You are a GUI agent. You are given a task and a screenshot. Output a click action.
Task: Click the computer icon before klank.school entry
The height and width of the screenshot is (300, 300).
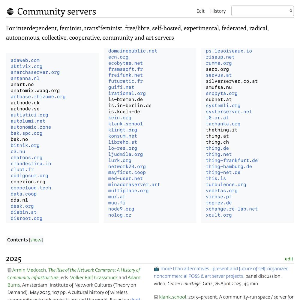tap(156, 297)
